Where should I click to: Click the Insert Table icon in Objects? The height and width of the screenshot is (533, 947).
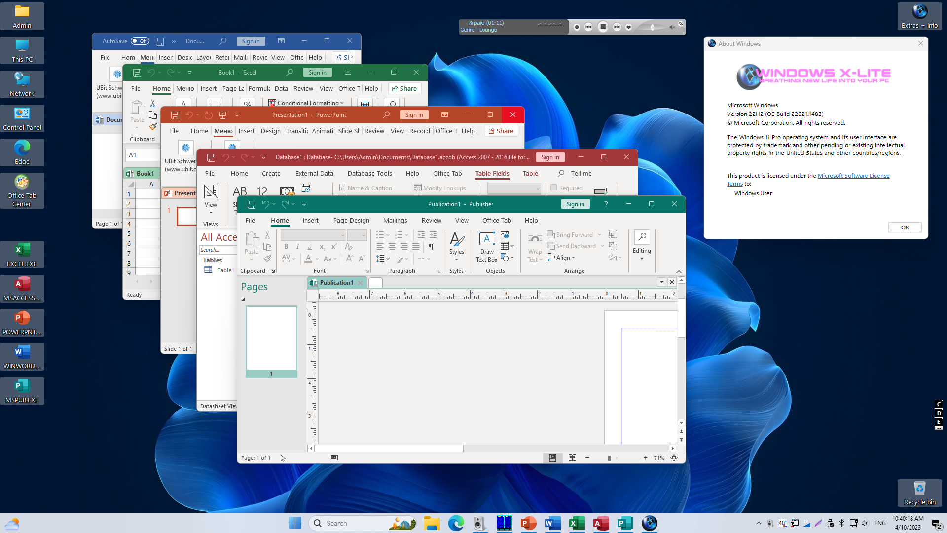(x=505, y=246)
